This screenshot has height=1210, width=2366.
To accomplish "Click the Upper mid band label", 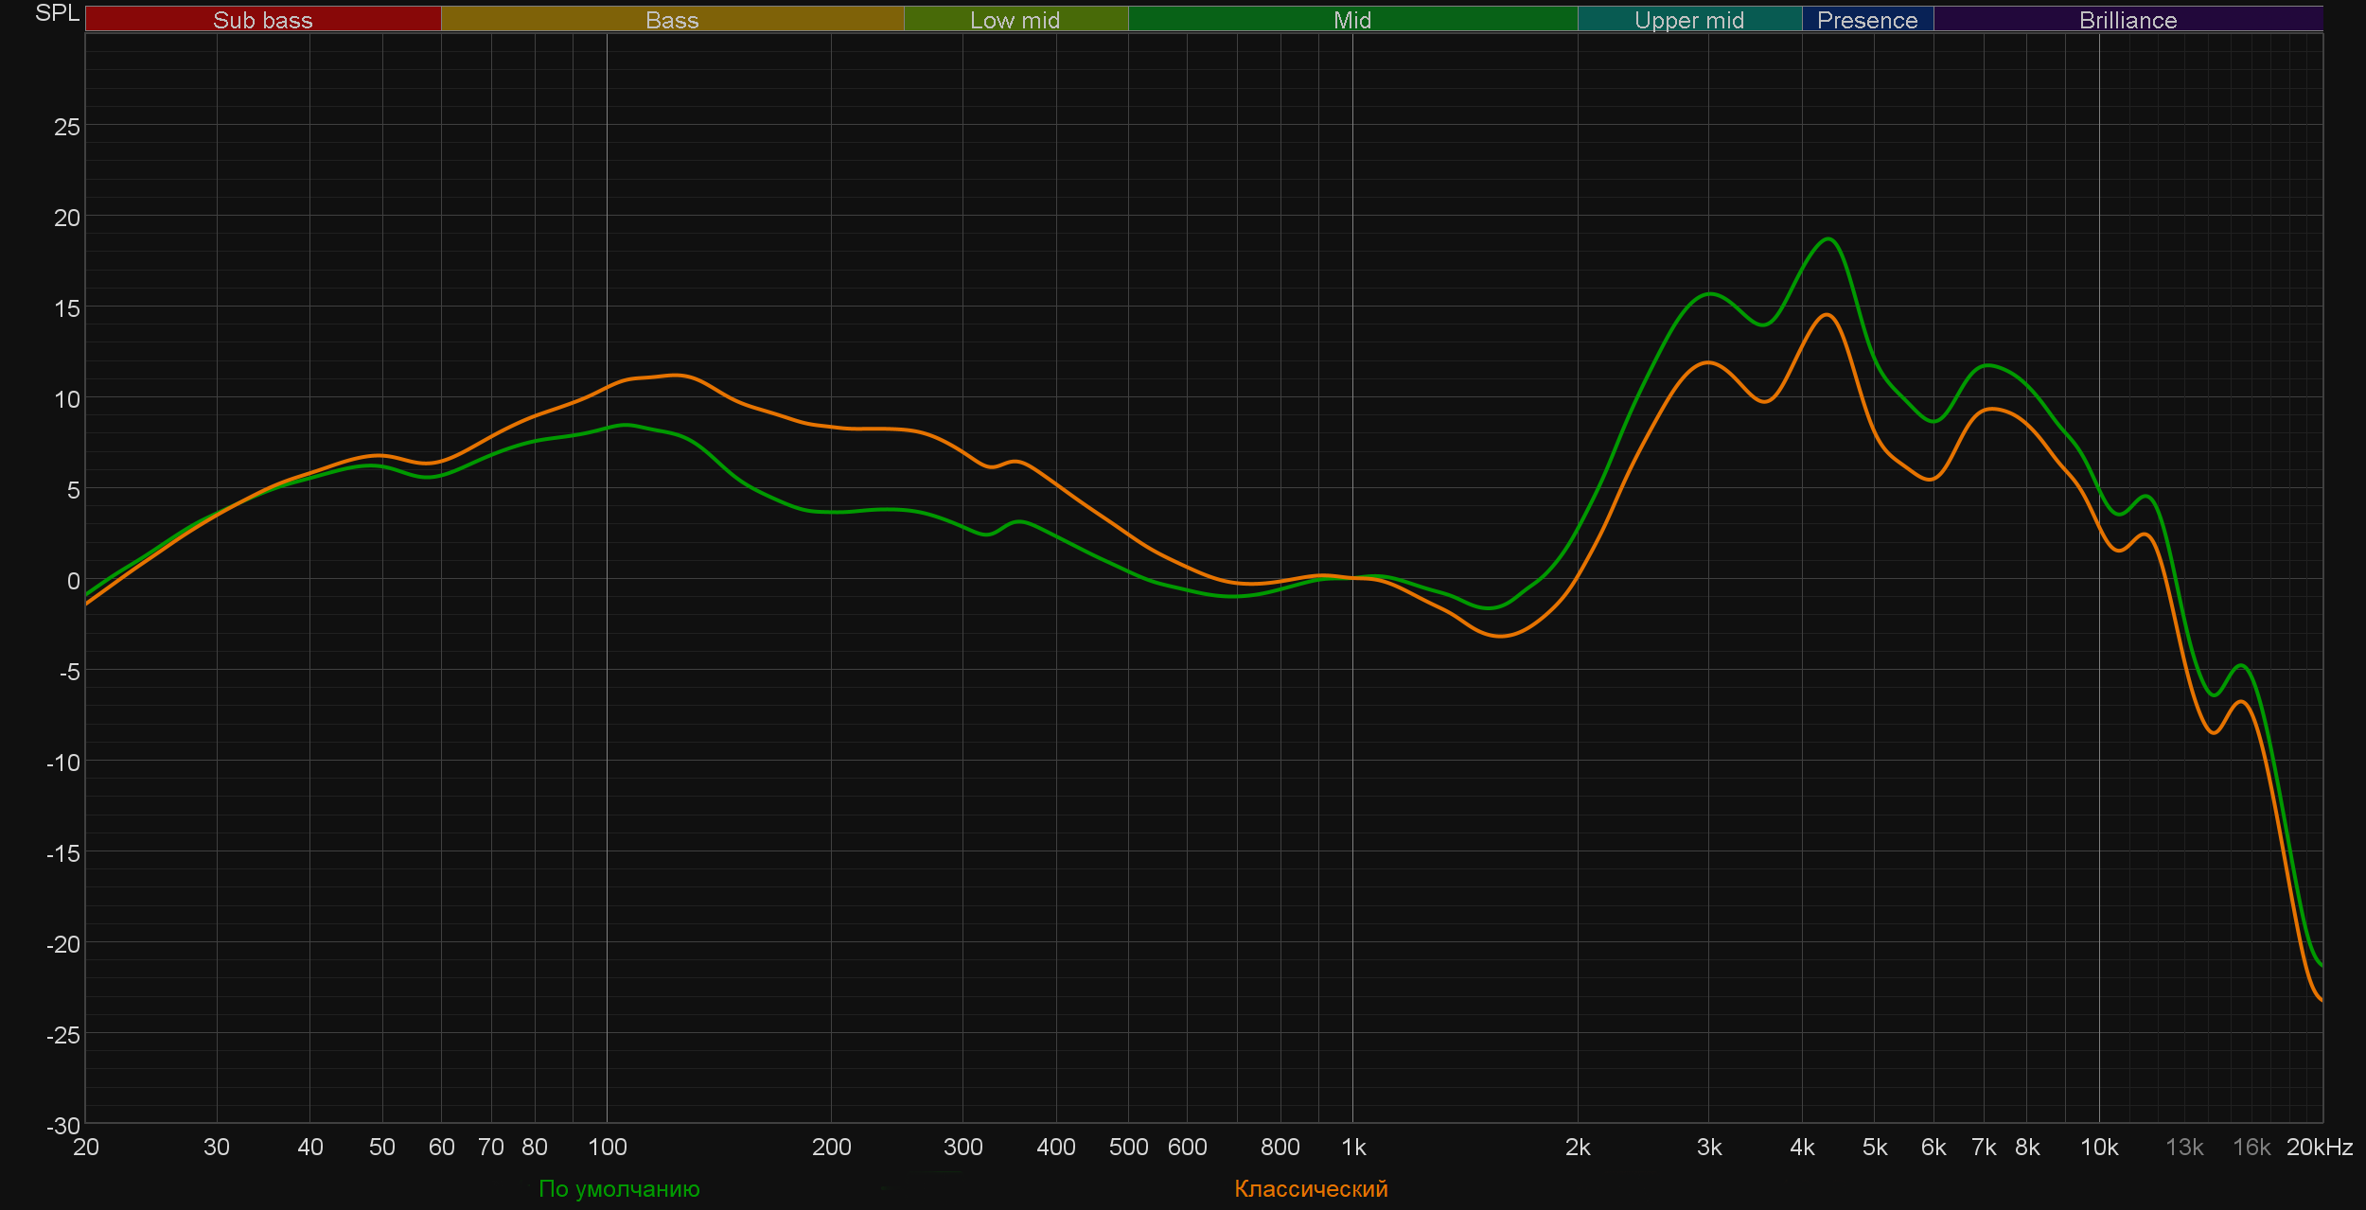I will pyautogui.click(x=1688, y=20).
